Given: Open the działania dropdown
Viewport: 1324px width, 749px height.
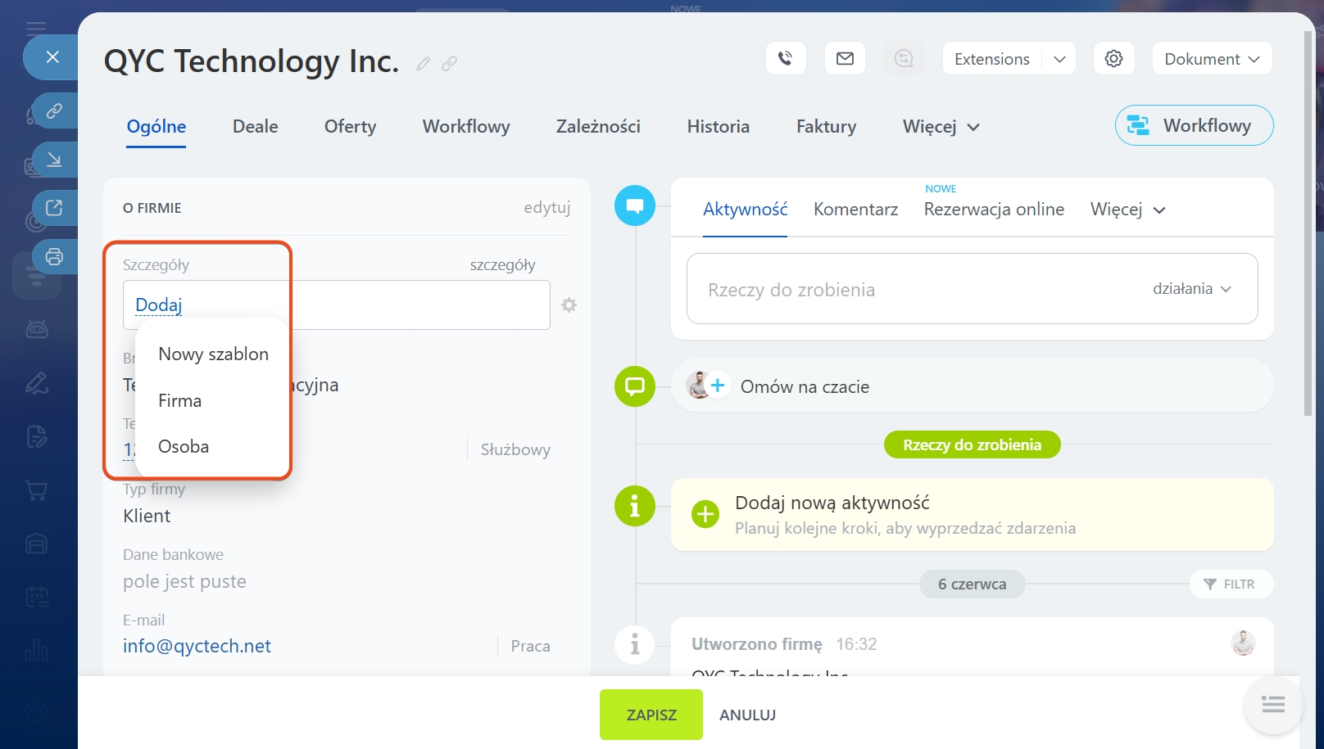Looking at the screenshot, I should click(1192, 289).
